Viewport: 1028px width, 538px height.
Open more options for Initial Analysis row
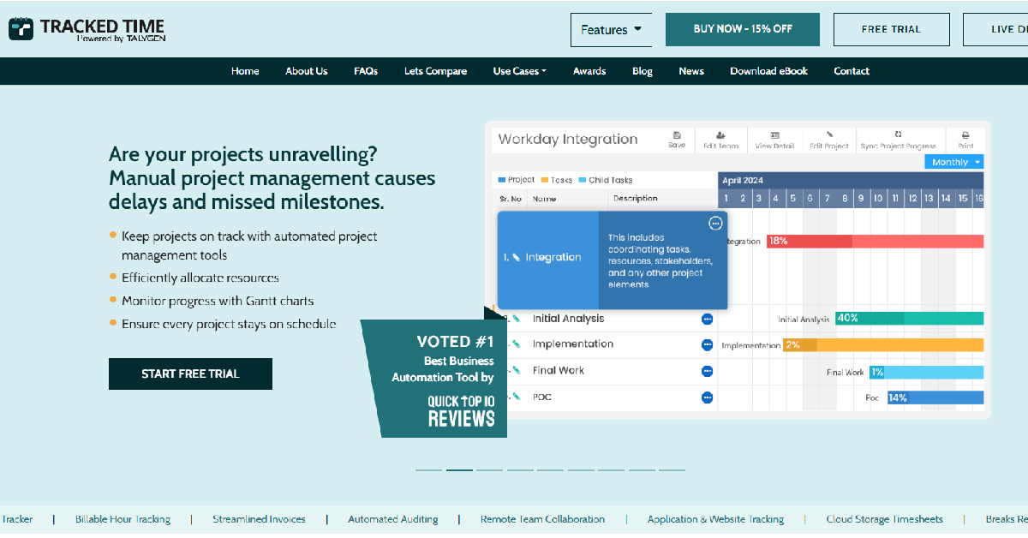[707, 319]
